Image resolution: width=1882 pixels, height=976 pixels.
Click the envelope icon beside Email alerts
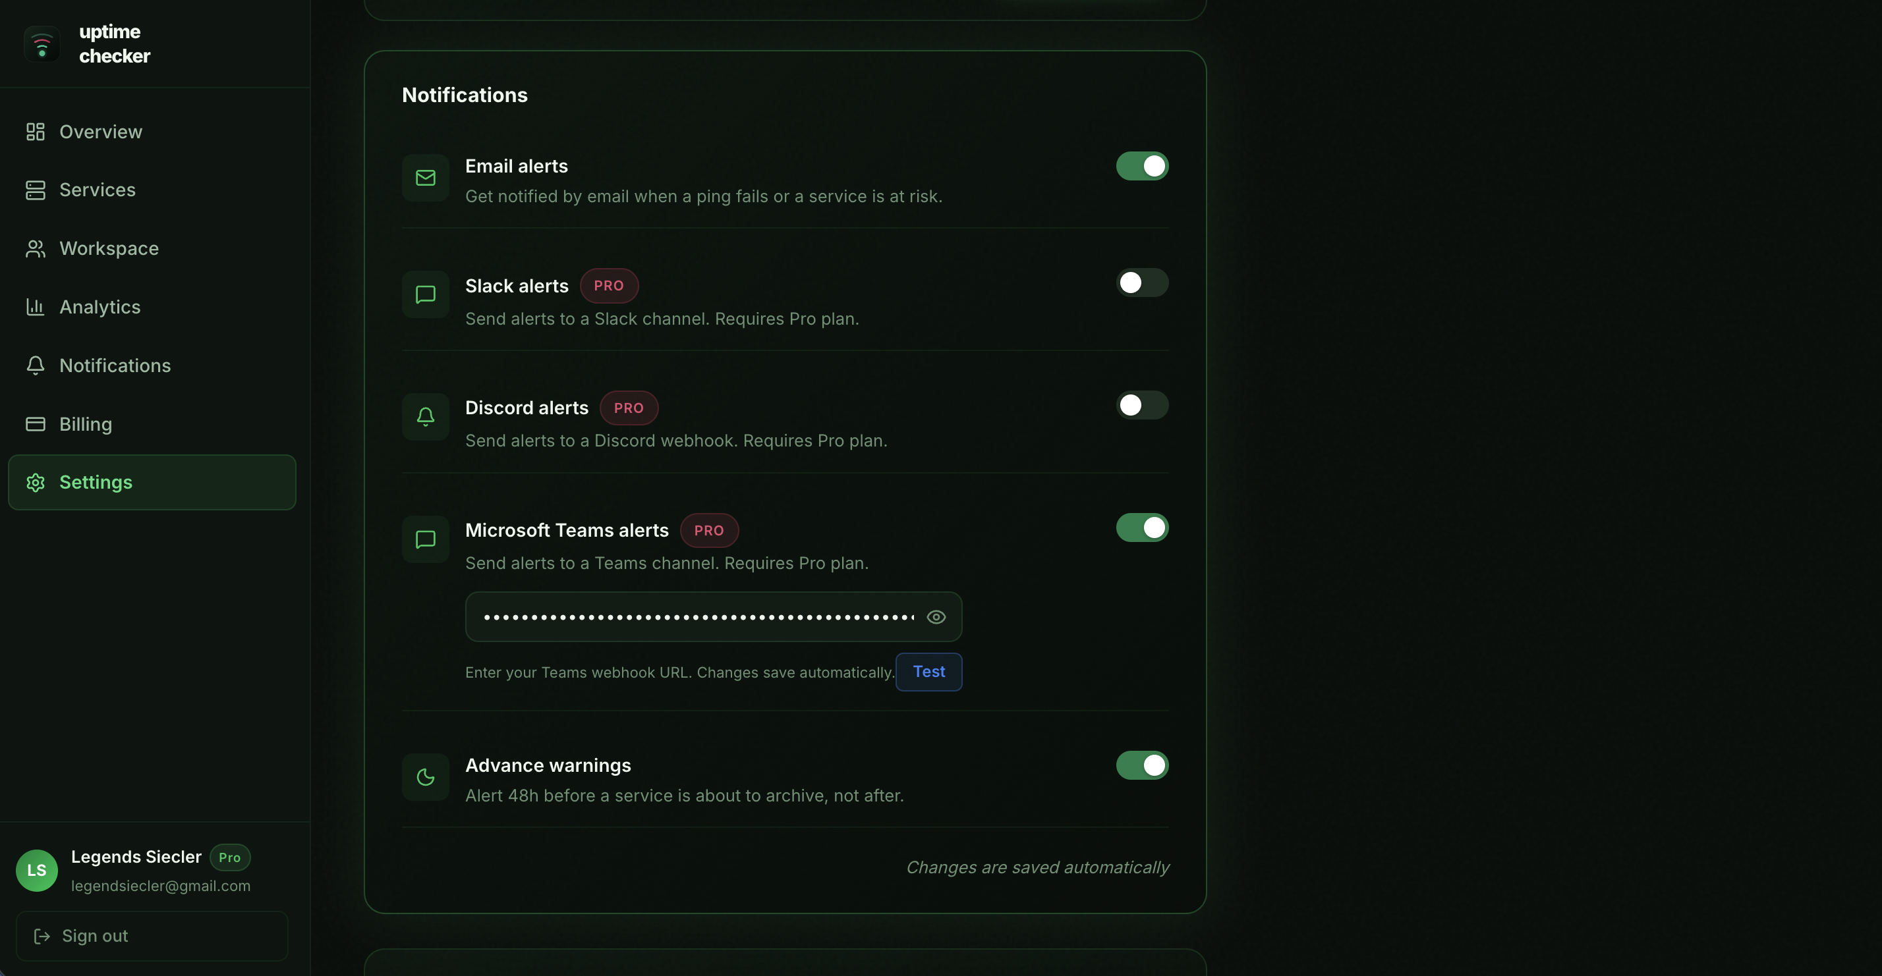point(425,177)
